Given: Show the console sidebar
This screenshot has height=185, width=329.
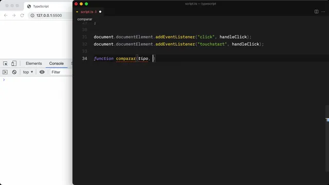Looking at the screenshot, I should [x=5, y=72].
